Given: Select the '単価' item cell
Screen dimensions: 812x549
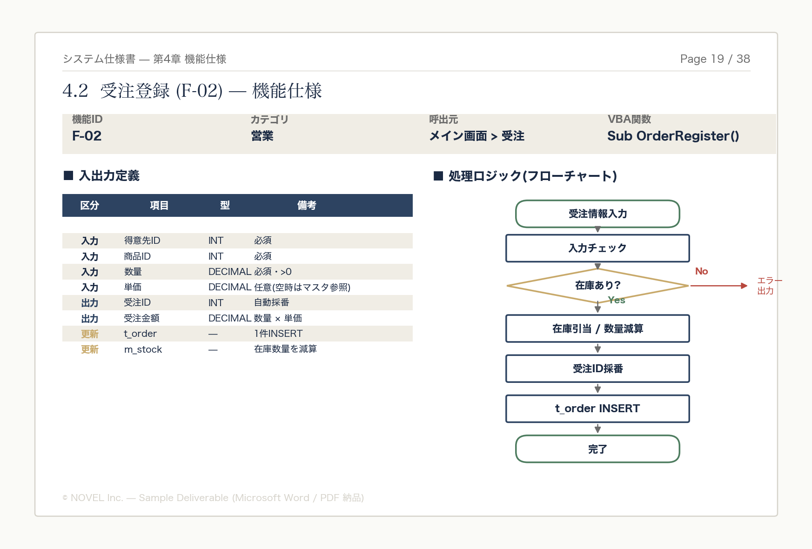Looking at the screenshot, I should (x=133, y=287).
